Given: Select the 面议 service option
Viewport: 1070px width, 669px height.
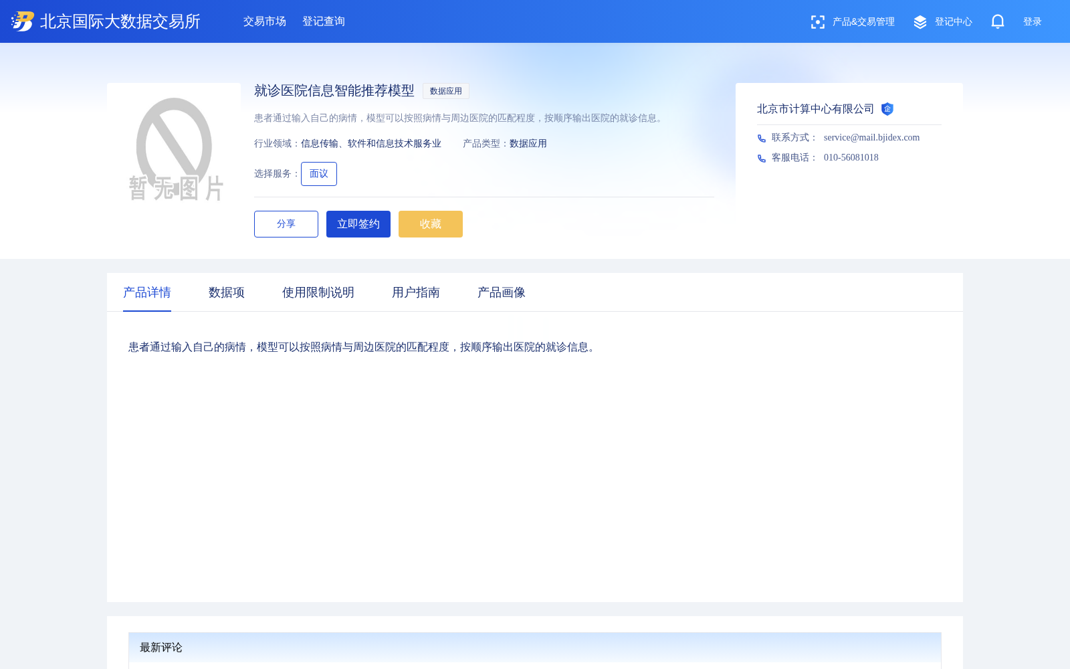Looking at the screenshot, I should 319,174.
